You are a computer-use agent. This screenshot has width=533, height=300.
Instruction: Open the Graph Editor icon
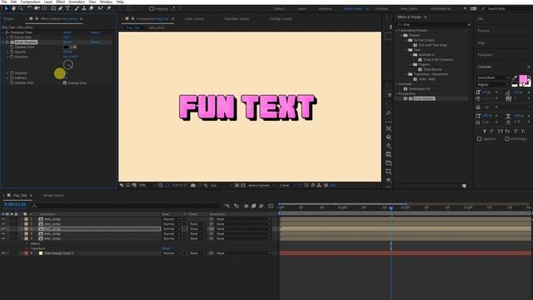(271, 206)
